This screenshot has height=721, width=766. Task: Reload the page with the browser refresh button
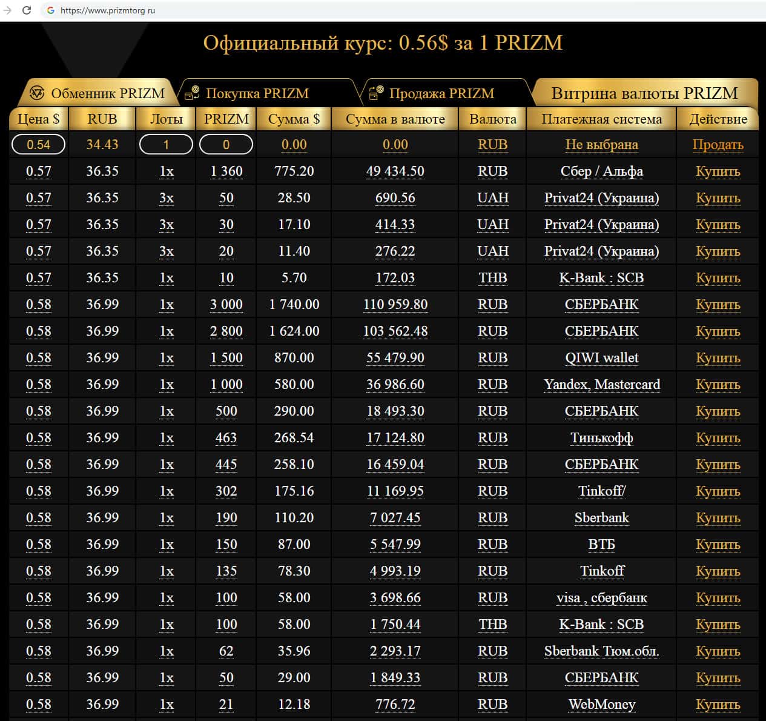[x=27, y=10]
